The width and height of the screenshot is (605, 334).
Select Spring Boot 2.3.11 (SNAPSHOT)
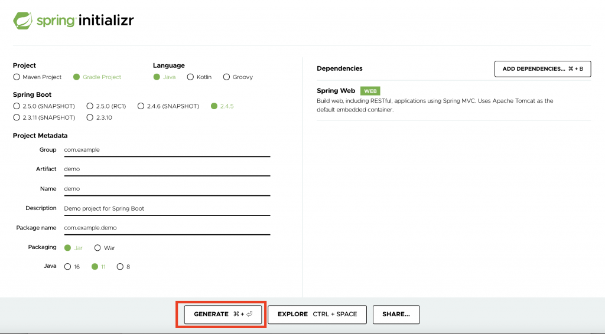click(x=17, y=117)
